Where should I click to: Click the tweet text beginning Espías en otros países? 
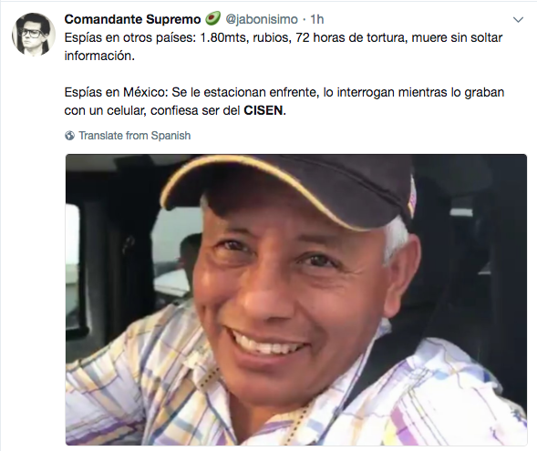point(284,46)
